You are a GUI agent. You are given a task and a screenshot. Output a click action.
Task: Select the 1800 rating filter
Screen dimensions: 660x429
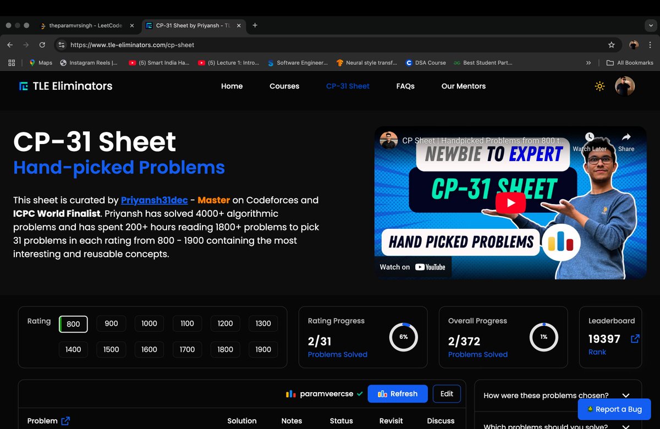coord(225,349)
